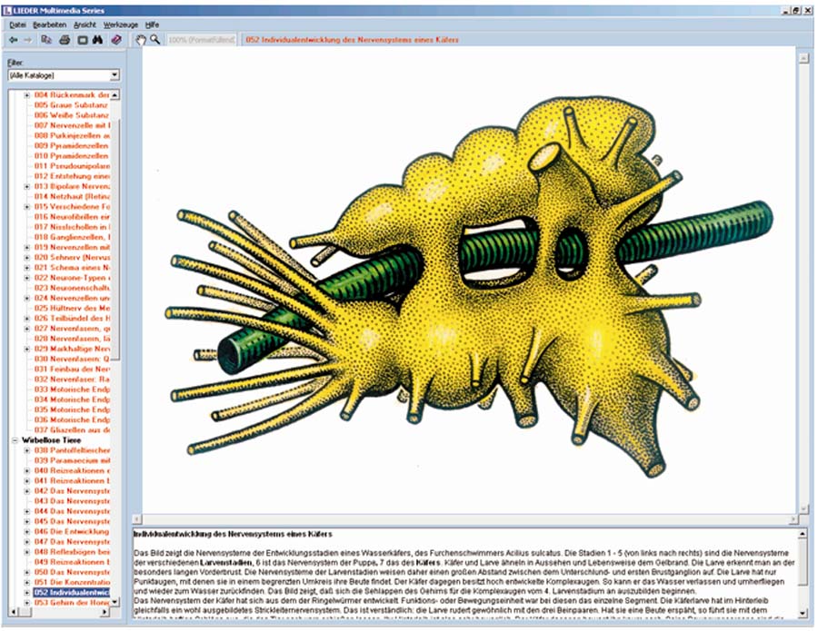This screenshot has height=631, width=818.
Task: Open the Ansicht menu
Action: 84,25
